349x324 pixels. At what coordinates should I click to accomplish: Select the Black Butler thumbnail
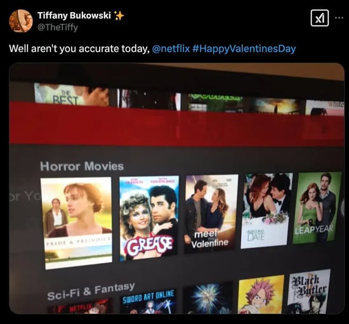[x=309, y=291]
